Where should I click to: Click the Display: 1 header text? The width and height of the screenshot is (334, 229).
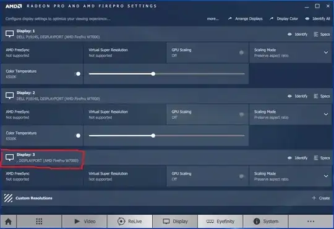pos(25,31)
